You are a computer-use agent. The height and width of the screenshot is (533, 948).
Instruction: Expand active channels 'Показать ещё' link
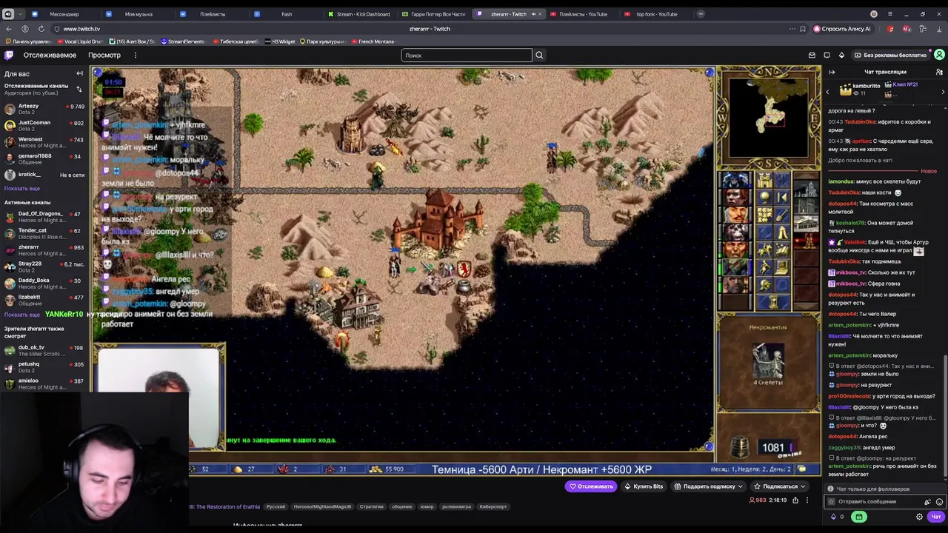[21, 314]
